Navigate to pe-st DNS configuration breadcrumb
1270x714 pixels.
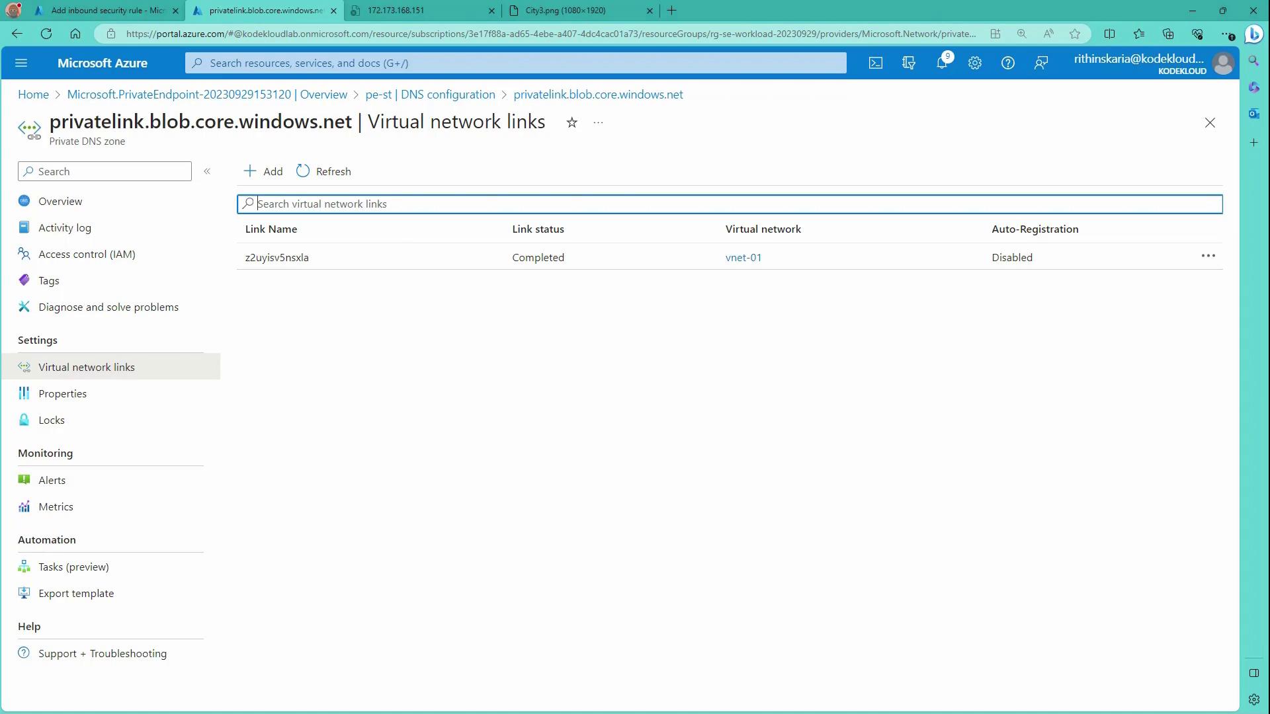point(430,95)
